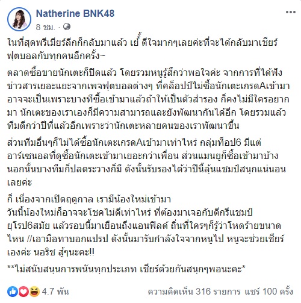View the แชร์ 100 ครั้ง shares list
Screen dimensions: 301x303
click(269, 292)
